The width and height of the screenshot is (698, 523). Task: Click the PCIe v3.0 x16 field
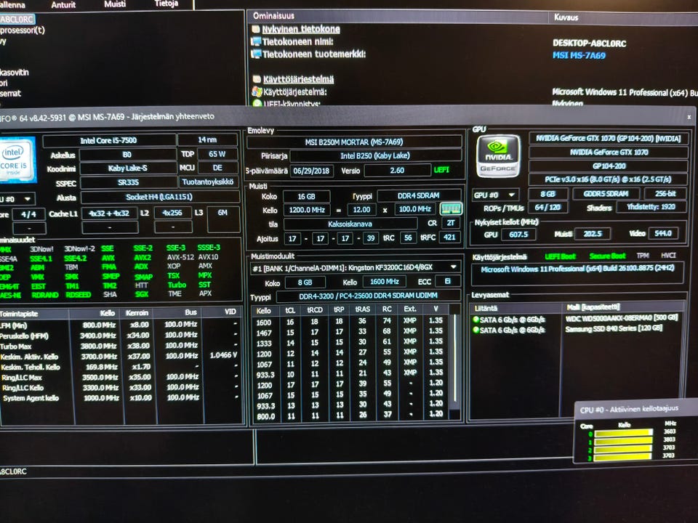[x=608, y=179]
